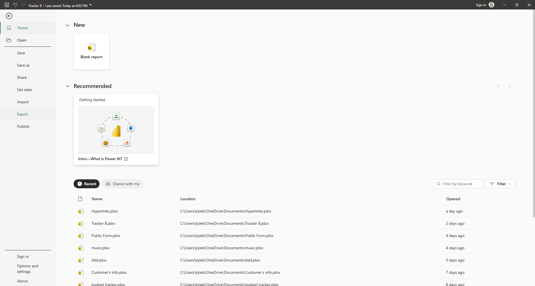Open the Filter dropdown
535x286 pixels.
500,184
